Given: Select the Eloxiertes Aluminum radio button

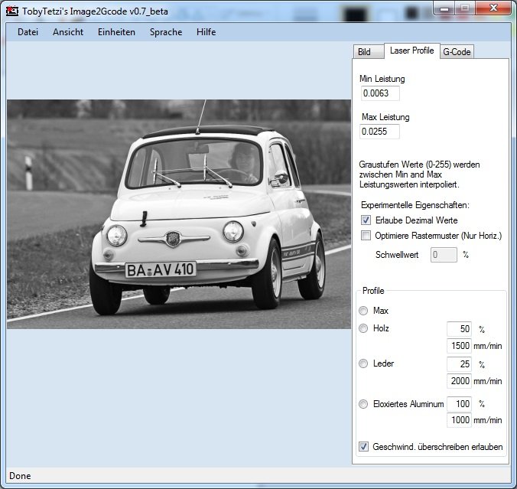Looking at the screenshot, I should point(363,403).
